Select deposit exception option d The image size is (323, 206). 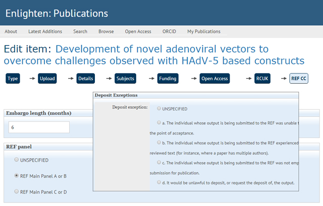[x=159, y=182]
